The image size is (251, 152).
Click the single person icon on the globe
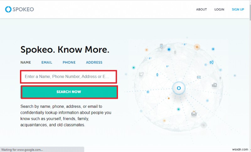[157, 75]
